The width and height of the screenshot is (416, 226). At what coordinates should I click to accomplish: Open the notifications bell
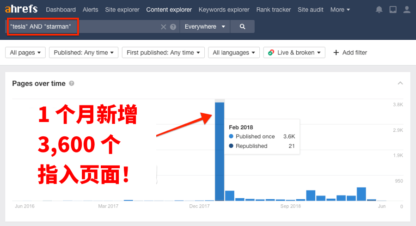click(x=379, y=10)
